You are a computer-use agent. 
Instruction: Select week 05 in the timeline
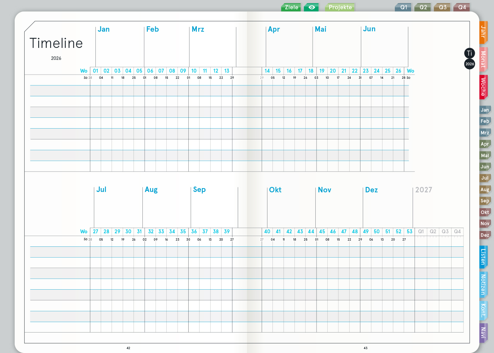[139, 71]
